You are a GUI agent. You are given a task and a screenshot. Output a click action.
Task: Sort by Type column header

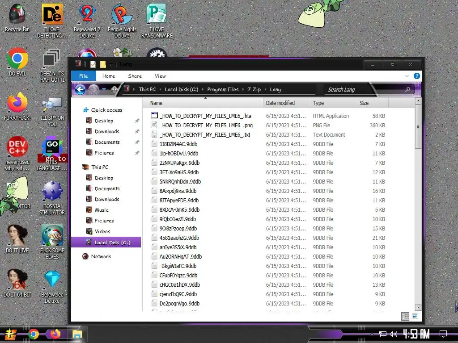click(334, 103)
